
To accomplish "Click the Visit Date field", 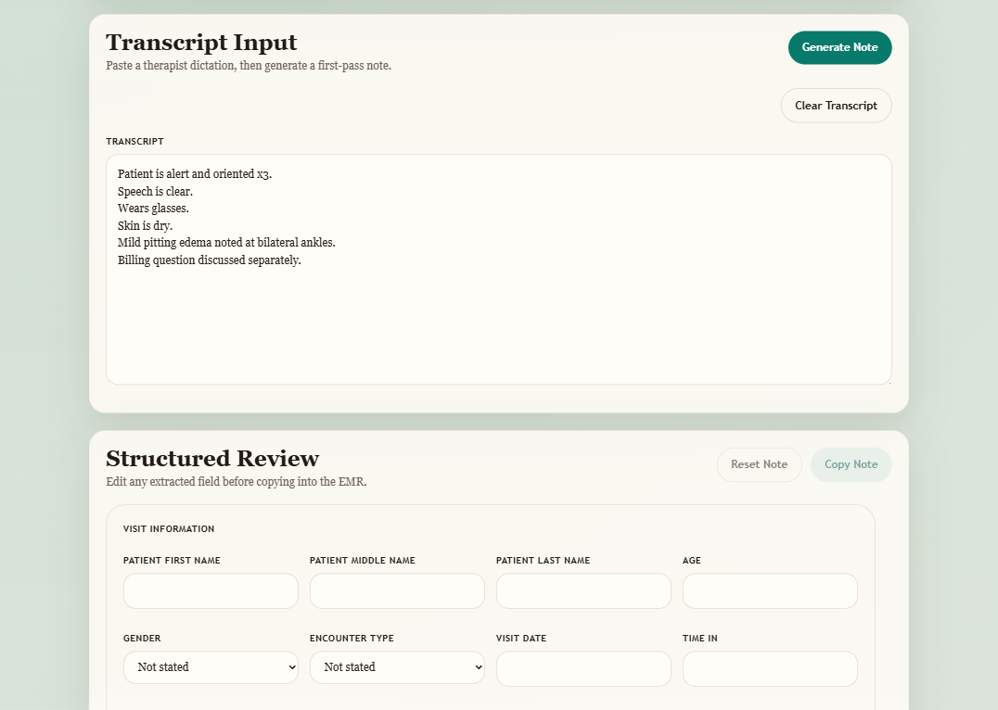I will [x=583, y=668].
